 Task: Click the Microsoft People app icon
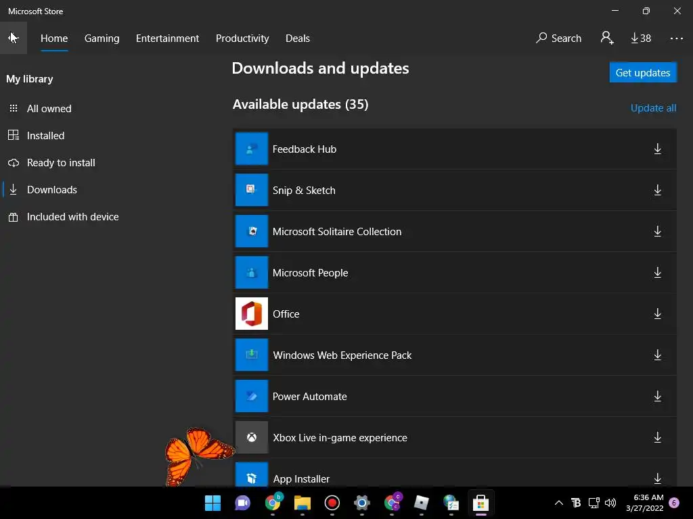pos(252,272)
